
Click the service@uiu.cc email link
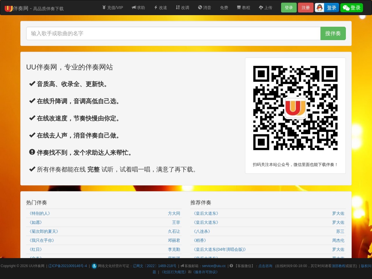[214, 266]
